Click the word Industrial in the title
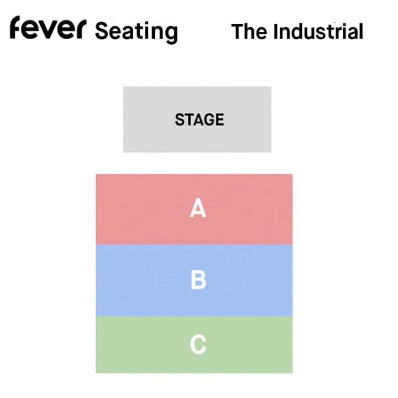 point(318,32)
